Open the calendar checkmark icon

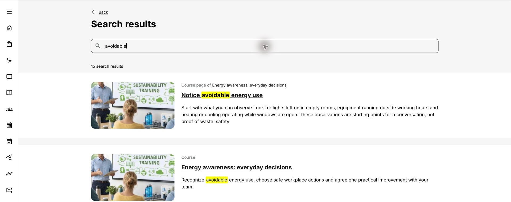(9, 141)
